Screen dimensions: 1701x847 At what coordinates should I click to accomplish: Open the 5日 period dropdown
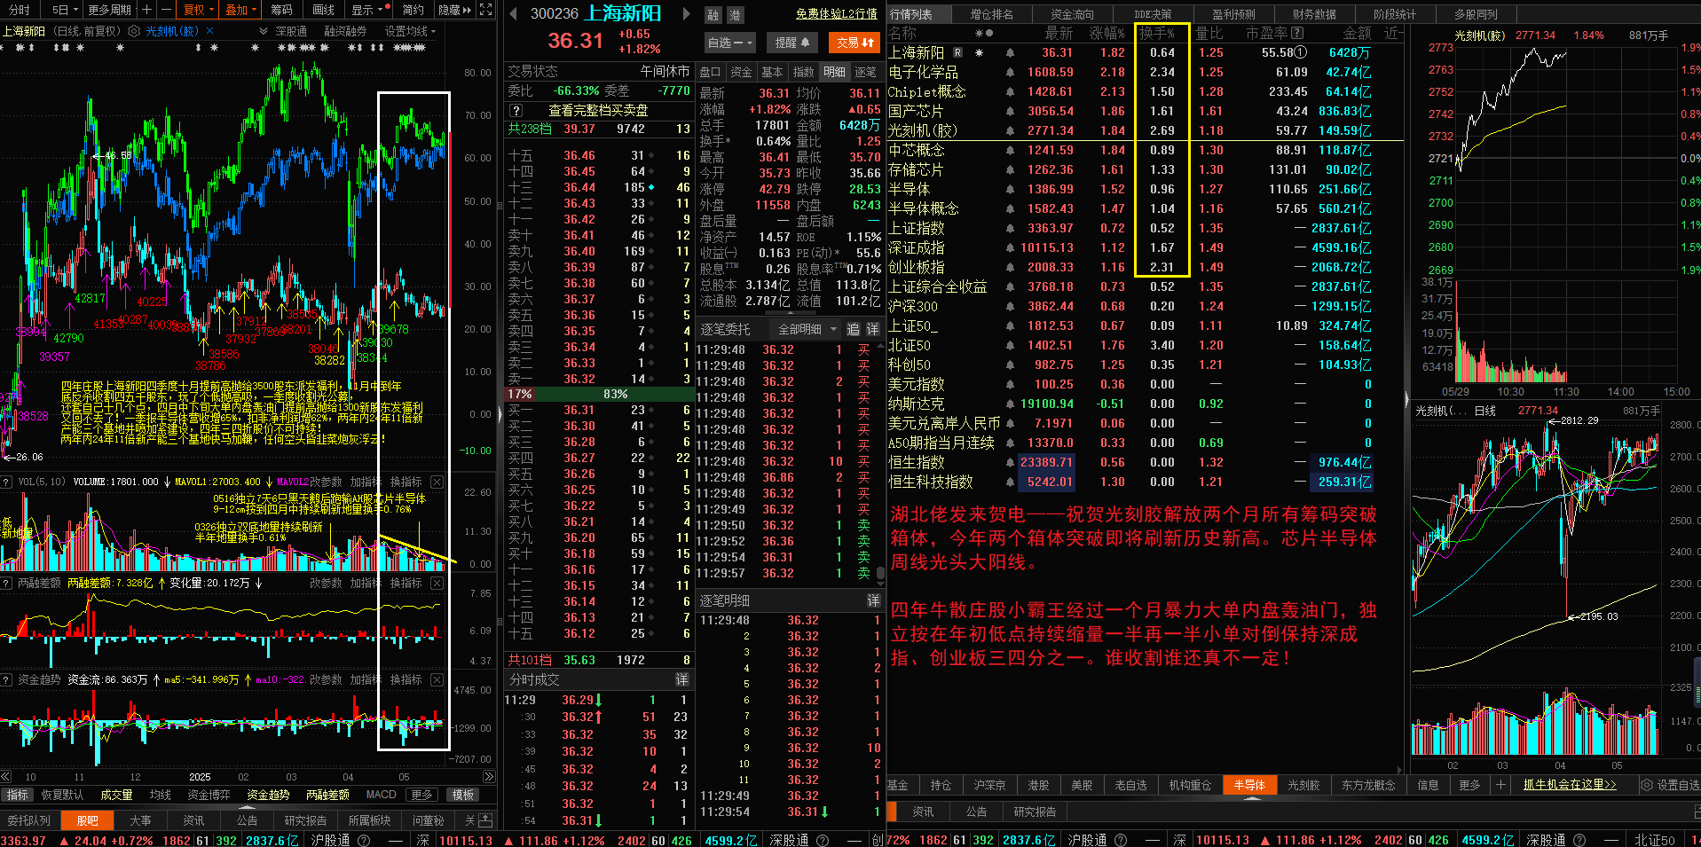coord(65,10)
